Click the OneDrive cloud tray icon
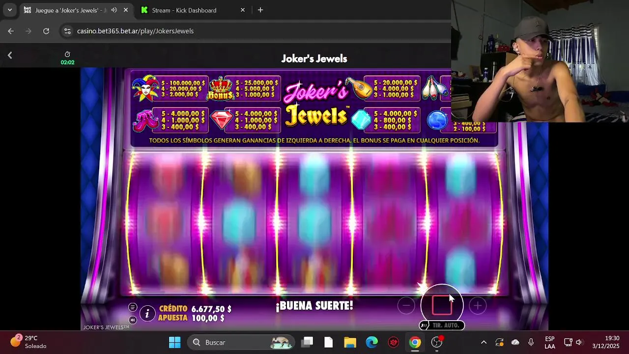The image size is (629, 354). 515,342
